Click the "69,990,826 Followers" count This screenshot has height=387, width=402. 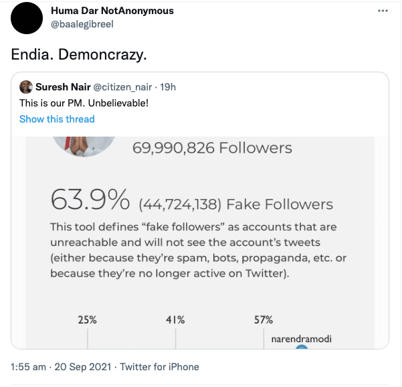click(x=212, y=147)
